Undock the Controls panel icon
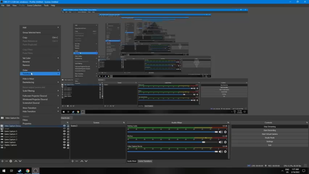 coord(307,123)
